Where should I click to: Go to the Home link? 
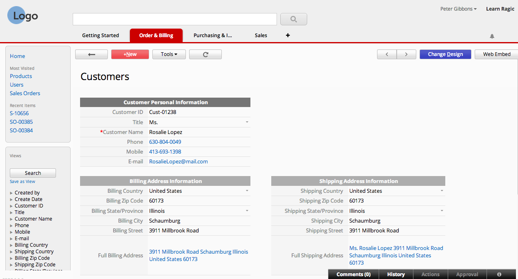(x=18, y=56)
